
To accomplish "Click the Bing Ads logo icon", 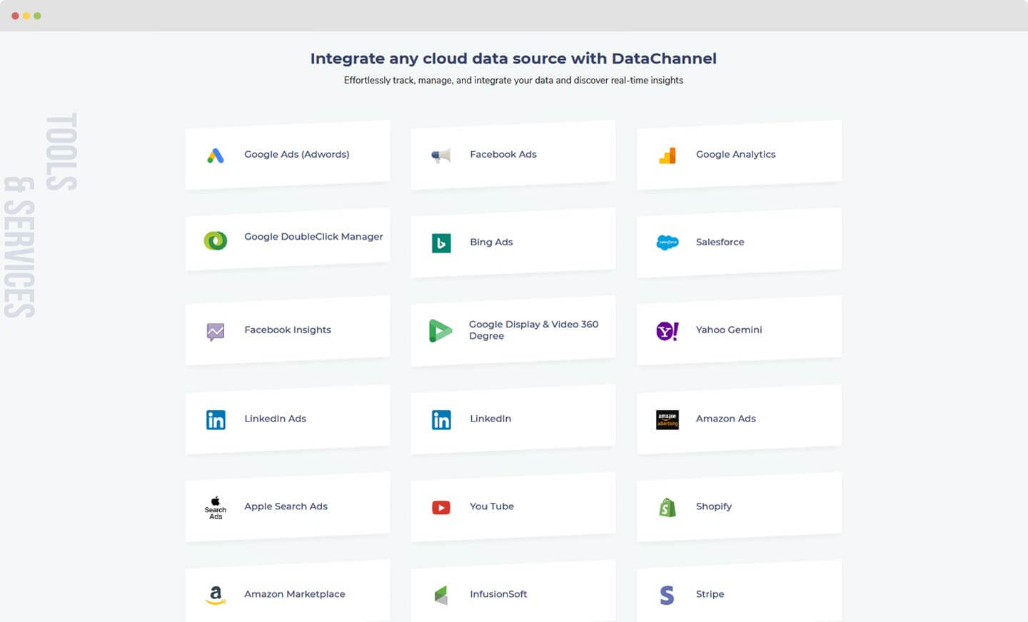I will 441,243.
